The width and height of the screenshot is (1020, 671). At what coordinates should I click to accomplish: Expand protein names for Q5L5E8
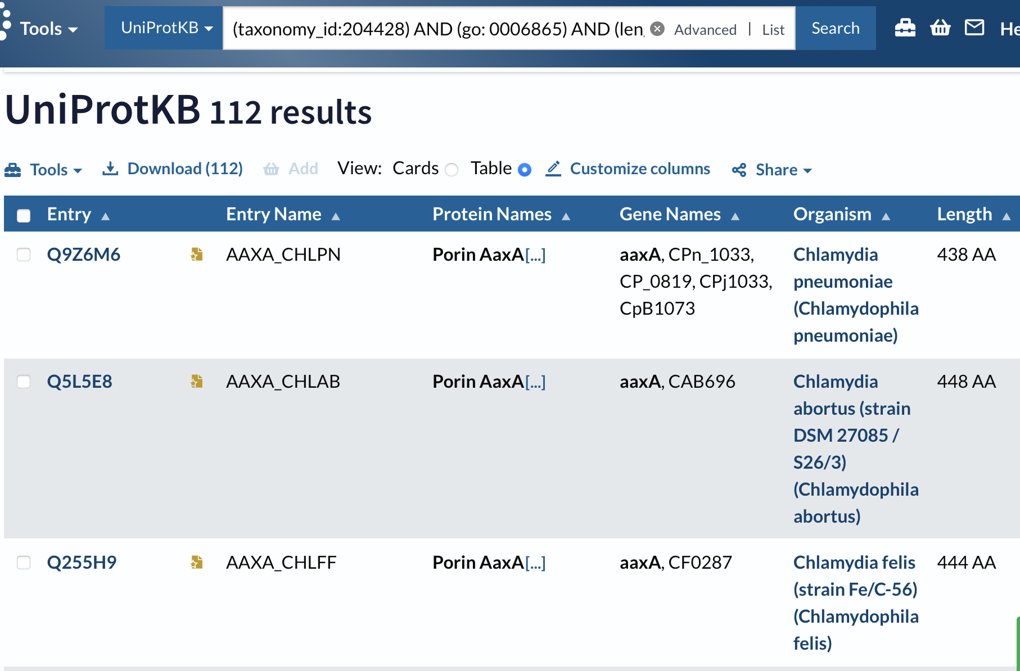[535, 382]
